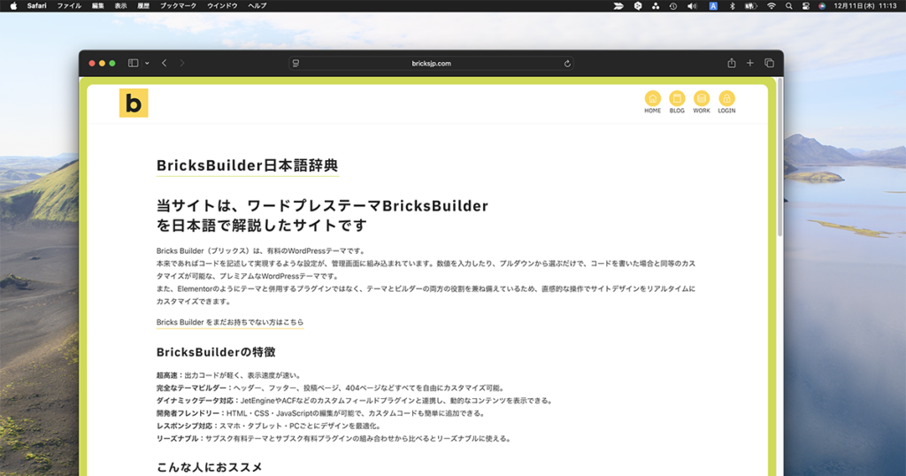Toggle the Safari sidebar

[x=133, y=64]
